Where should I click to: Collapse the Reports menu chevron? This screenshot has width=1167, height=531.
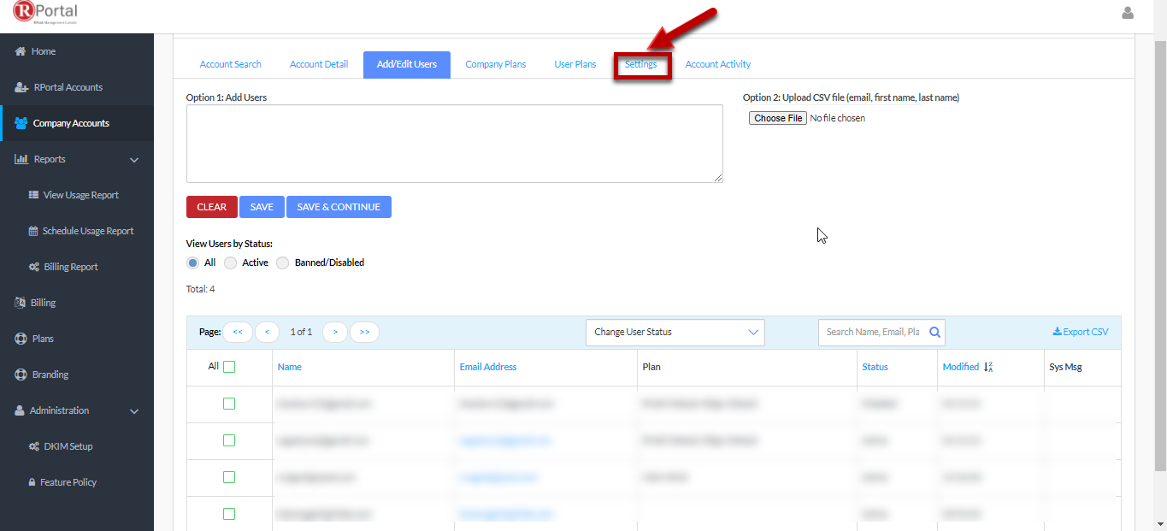point(134,160)
